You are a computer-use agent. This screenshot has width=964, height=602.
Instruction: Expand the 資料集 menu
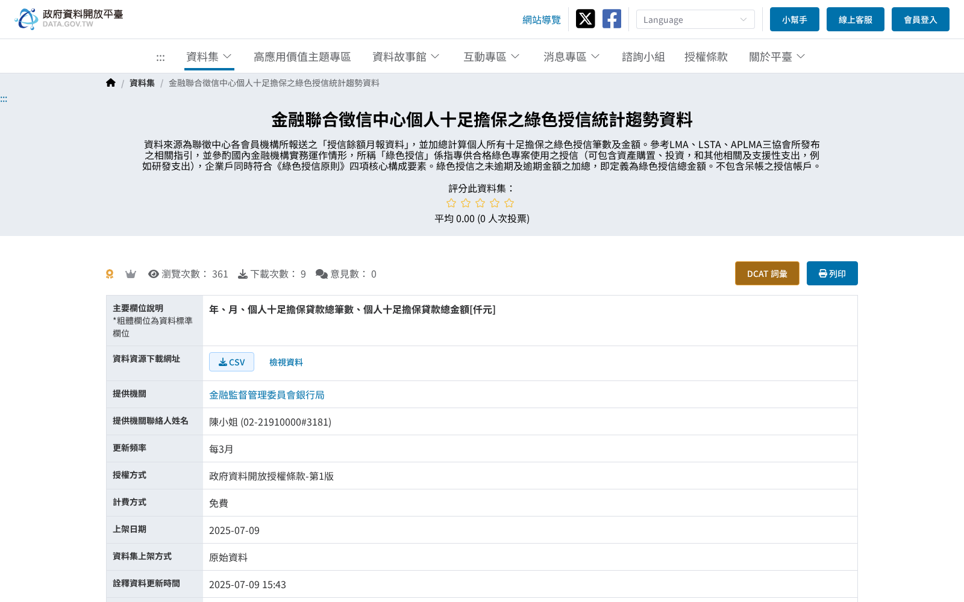coord(209,57)
